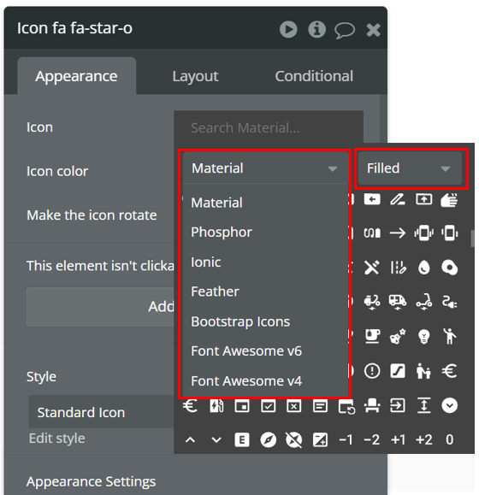Pick the exposure +2 icon
The image size is (479, 495).
click(423, 439)
